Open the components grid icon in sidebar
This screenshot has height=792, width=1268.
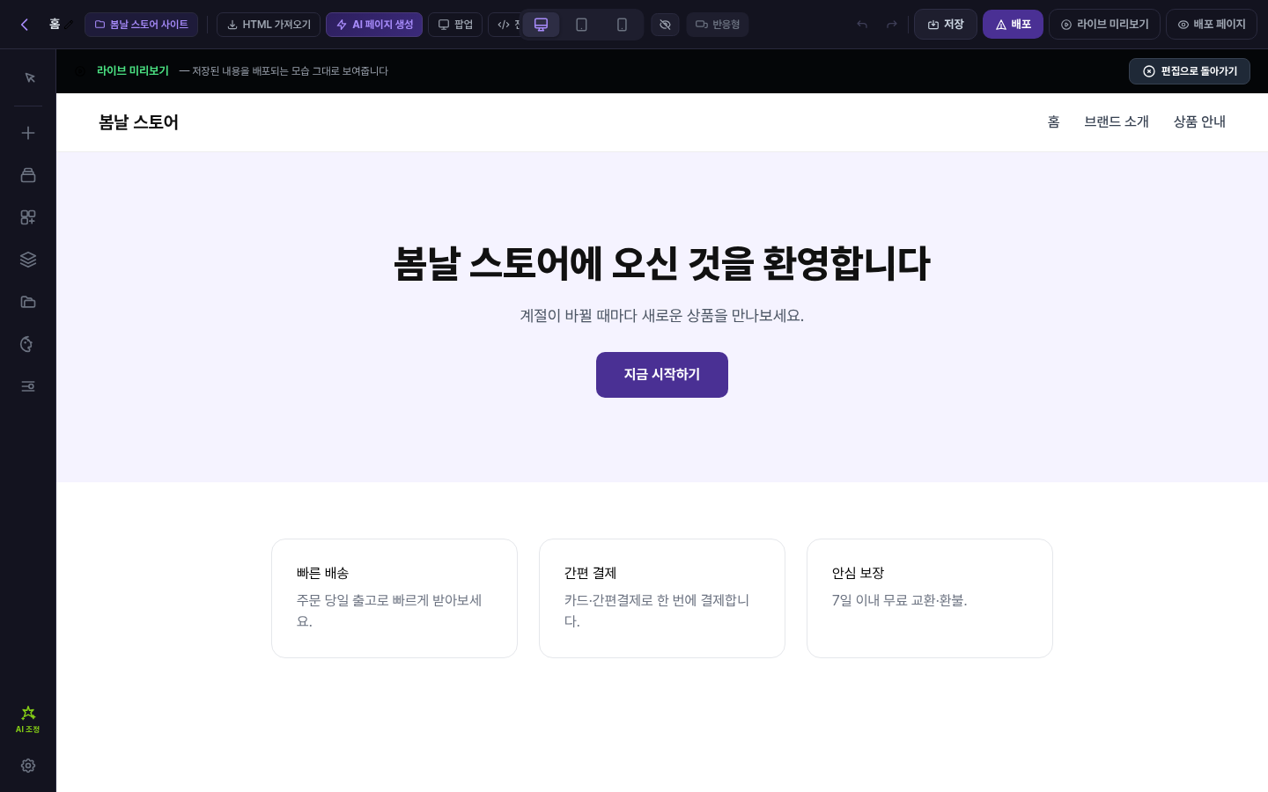(28, 217)
